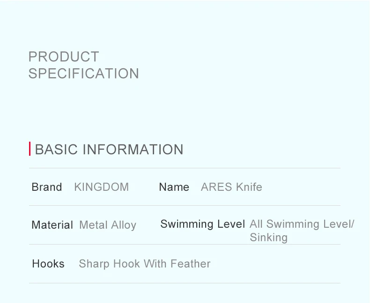This screenshot has width=370, height=303.
Task: Click the red bar beside BASIC INFORMATION
Action: point(30,149)
